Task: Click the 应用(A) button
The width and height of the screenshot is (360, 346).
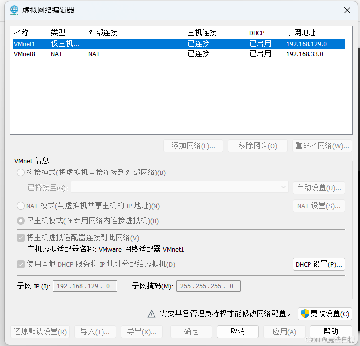Action: tap(284, 332)
